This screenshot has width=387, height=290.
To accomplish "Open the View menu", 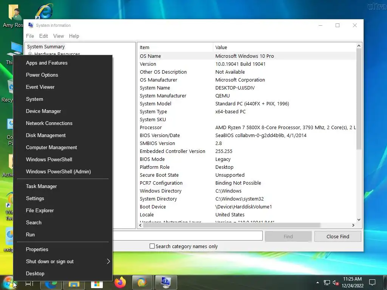I will coord(59,36).
